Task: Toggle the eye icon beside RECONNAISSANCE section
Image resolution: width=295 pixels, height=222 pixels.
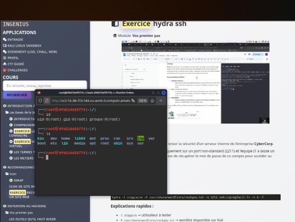Action: 4,167
